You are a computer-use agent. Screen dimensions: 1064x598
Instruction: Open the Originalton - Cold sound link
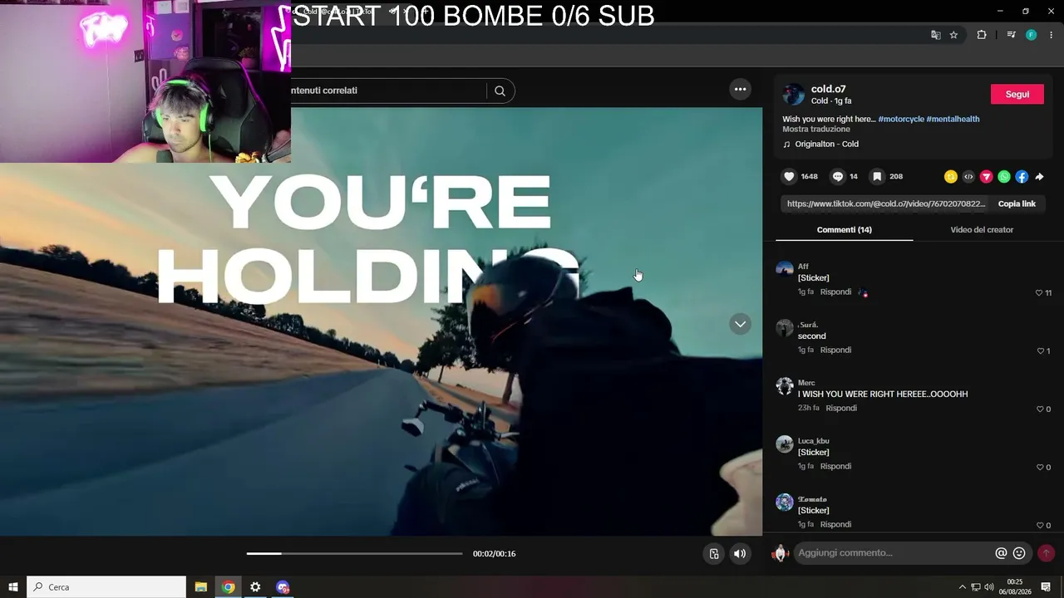coord(826,145)
